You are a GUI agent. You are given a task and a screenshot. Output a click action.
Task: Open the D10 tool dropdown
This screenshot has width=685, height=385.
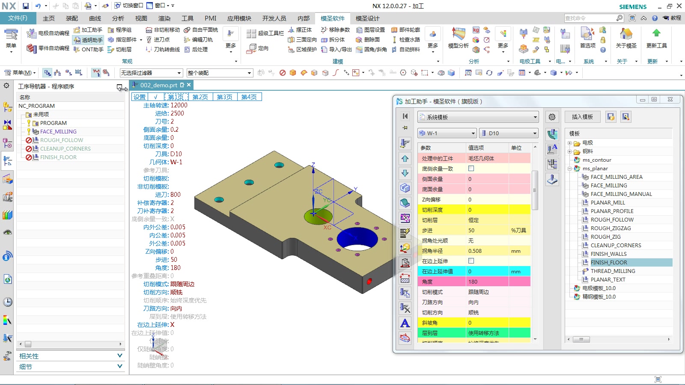(x=509, y=133)
